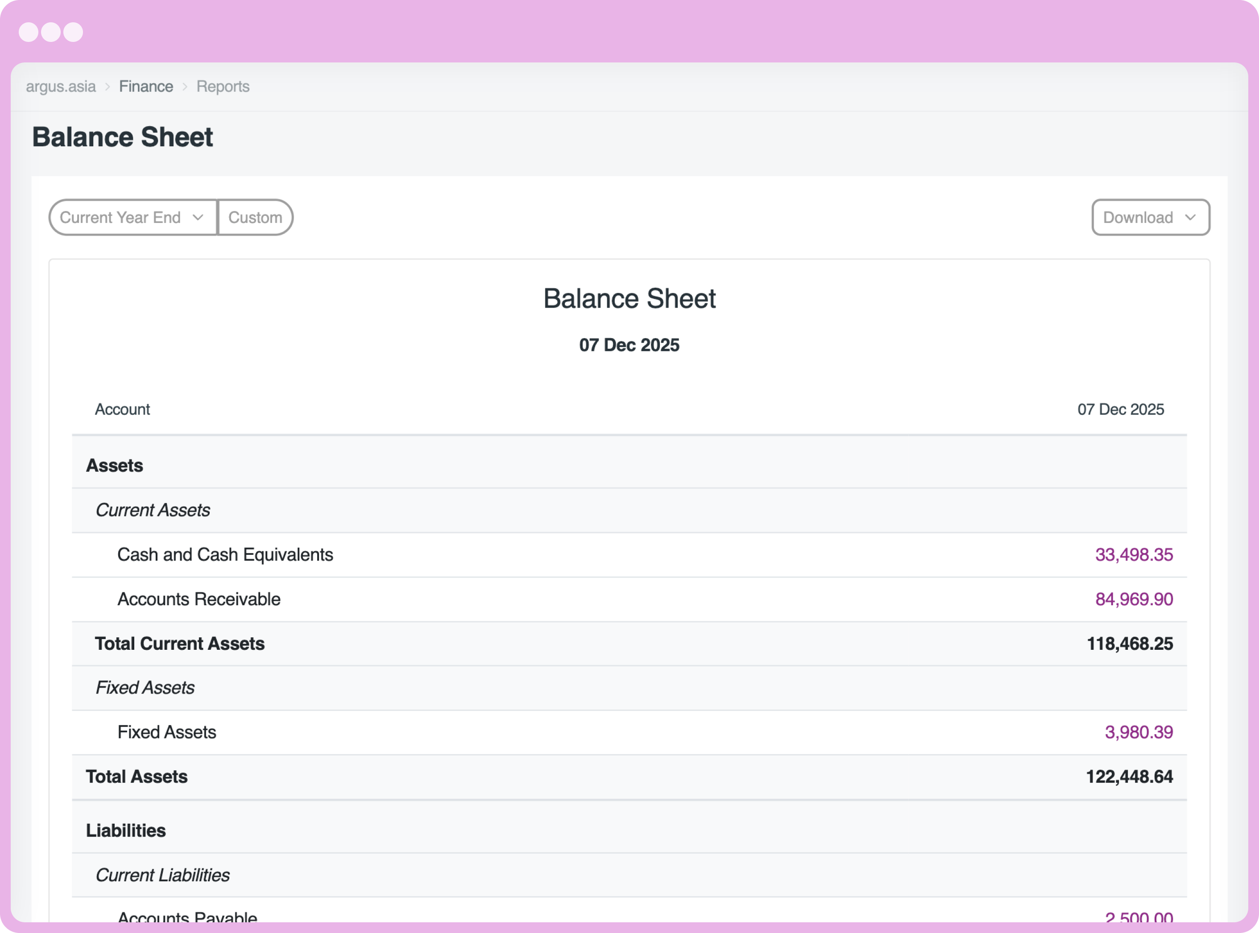Click the Balance Sheet page heading
1259x933 pixels.
tap(123, 136)
